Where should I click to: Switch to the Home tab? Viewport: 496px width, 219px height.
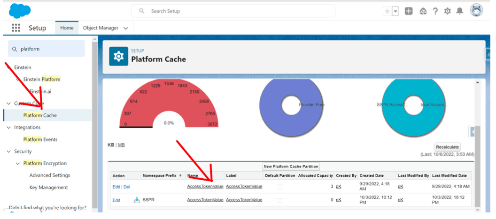[67, 28]
